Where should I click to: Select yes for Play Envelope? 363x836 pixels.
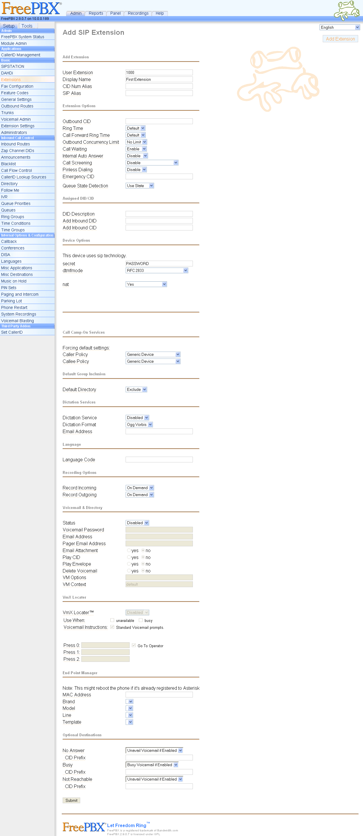tap(129, 564)
